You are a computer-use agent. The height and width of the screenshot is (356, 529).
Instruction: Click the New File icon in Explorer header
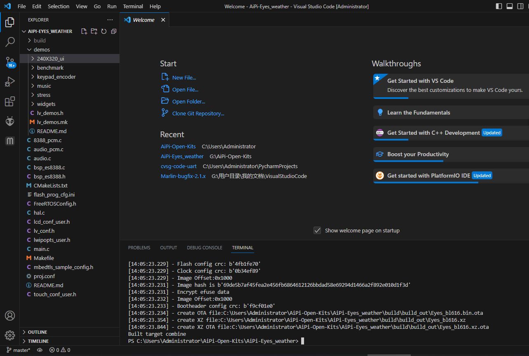pyautogui.click(x=84, y=31)
